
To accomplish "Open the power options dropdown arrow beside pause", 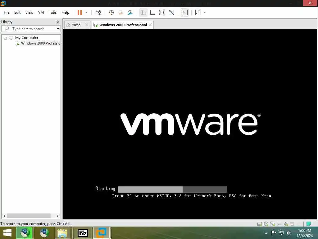I will tap(86, 12).
